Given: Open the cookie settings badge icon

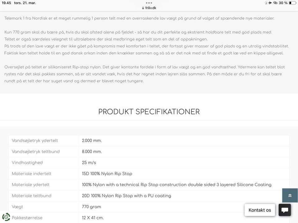Looking at the screenshot, I should tap(6, 216).
